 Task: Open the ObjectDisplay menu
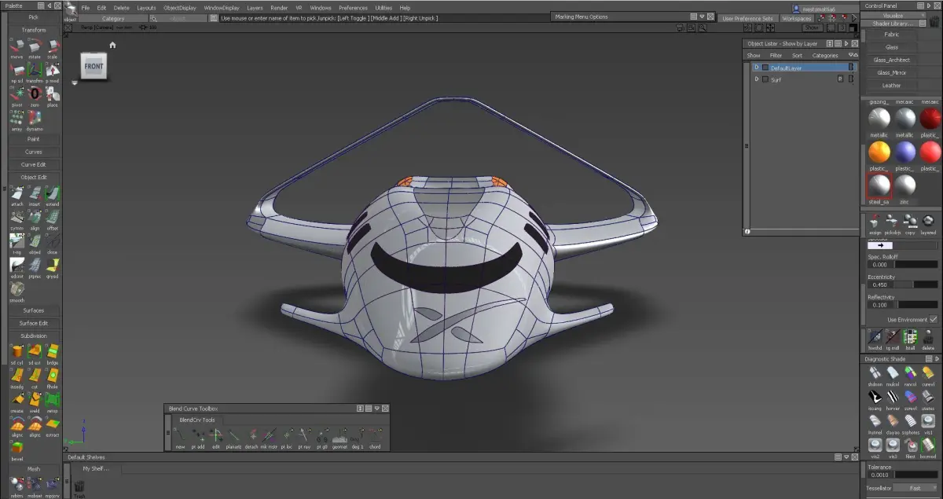(180, 8)
